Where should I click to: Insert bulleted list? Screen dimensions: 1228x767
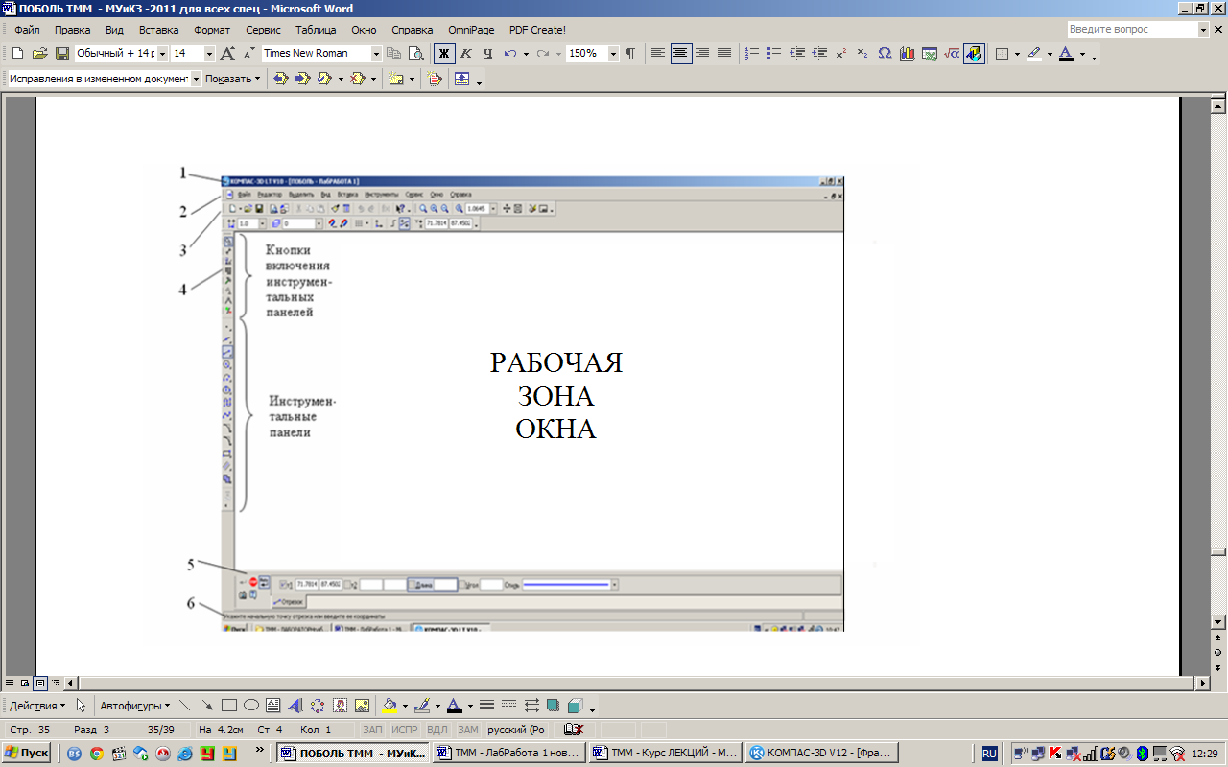coord(774,54)
